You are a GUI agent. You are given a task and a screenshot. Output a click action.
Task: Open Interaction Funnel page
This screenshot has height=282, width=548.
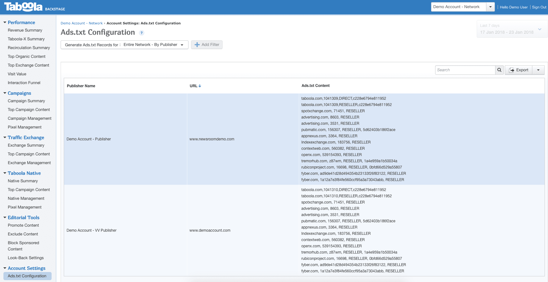[x=24, y=83]
